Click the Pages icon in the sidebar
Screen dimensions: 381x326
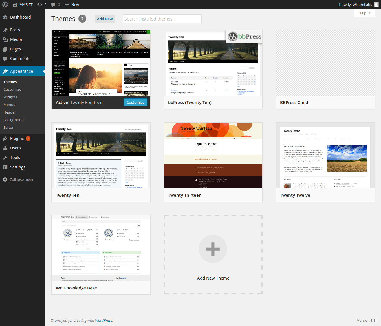(x=5, y=49)
